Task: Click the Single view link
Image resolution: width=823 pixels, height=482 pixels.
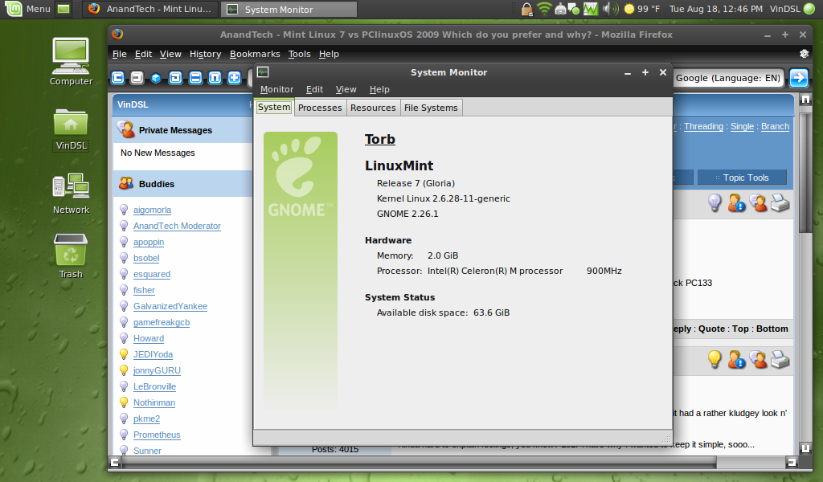Action: coord(742,126)
